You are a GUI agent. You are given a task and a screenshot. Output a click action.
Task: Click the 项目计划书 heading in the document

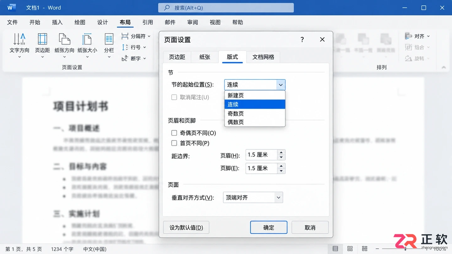click(x=81, y=106)
